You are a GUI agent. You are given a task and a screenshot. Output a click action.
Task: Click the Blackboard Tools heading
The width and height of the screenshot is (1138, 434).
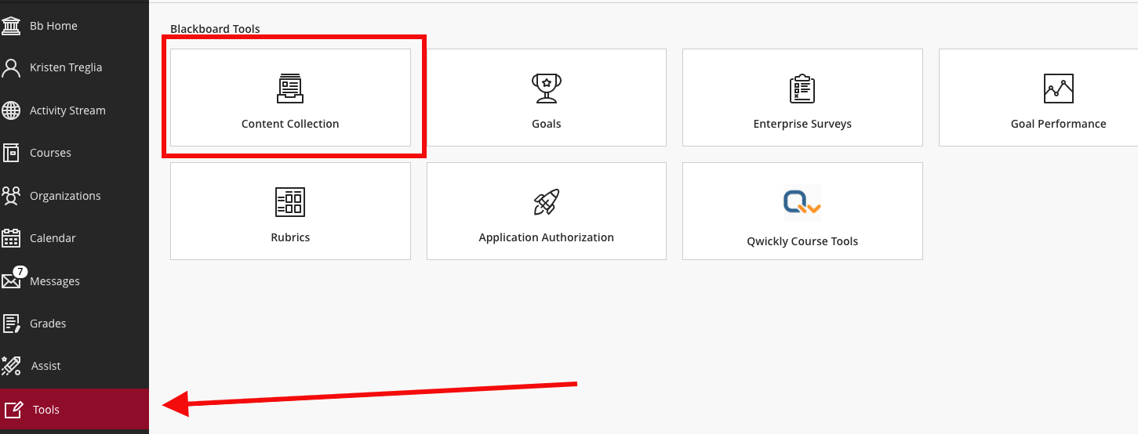pyautogui.click(x=215, y=29)
